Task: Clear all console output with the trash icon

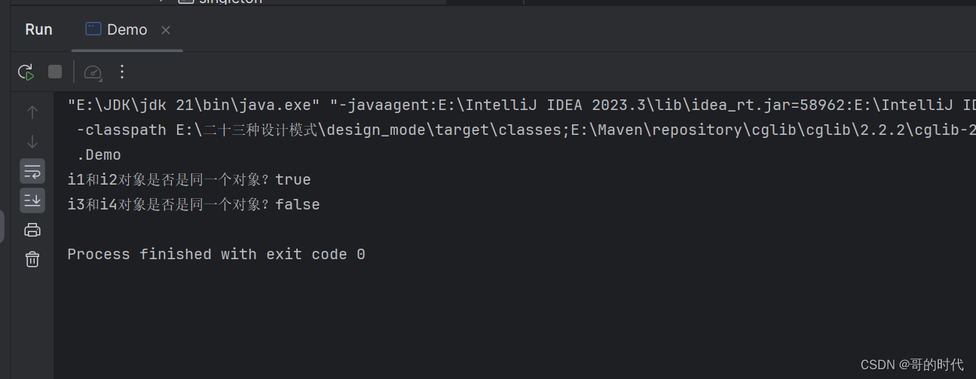Action: click(x=32, y=259)
